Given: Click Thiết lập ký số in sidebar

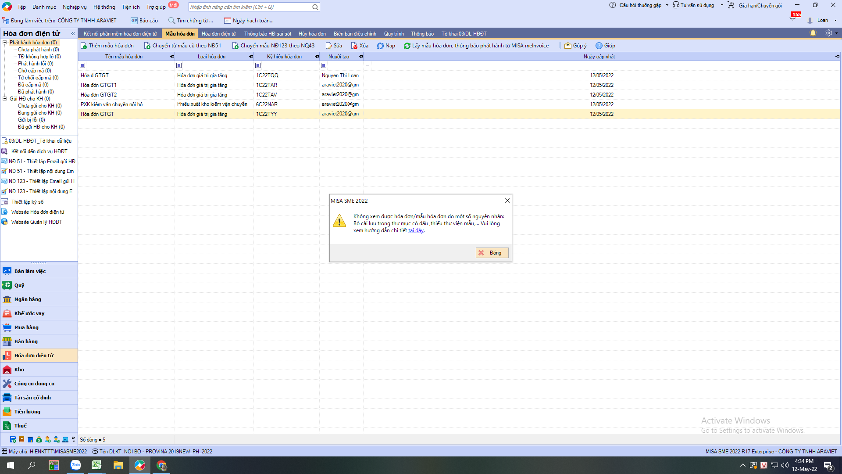Looking at the screenshot, I should (27, 202).
